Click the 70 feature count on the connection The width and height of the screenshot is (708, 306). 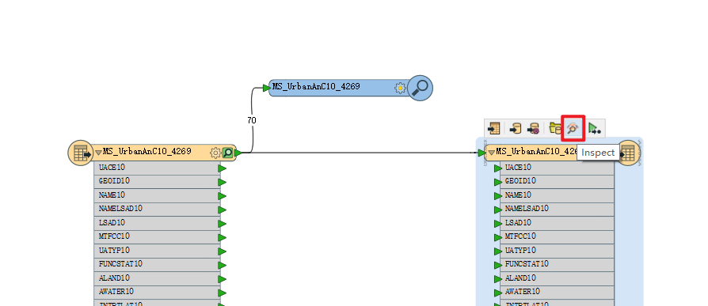click(252, 120)
